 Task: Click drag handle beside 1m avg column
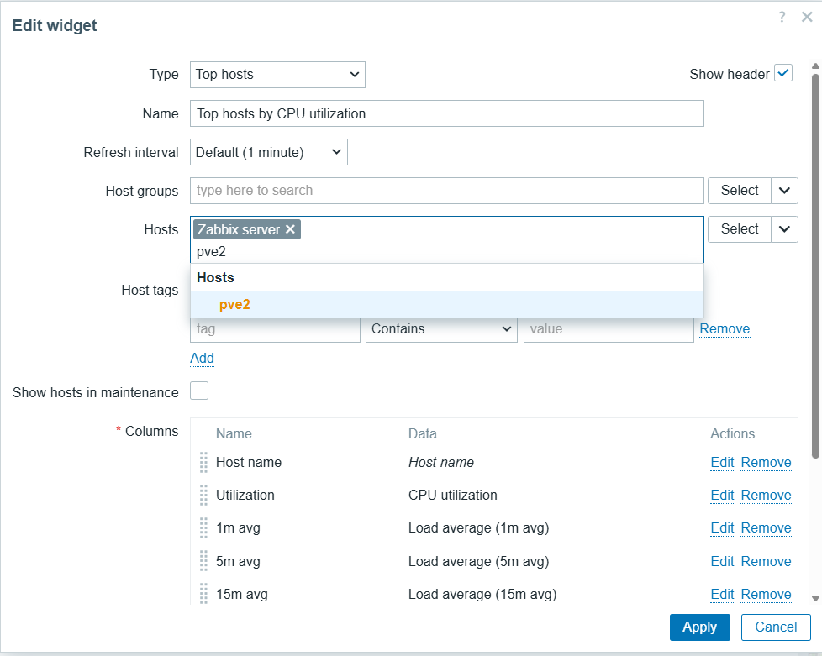(203, 528)
